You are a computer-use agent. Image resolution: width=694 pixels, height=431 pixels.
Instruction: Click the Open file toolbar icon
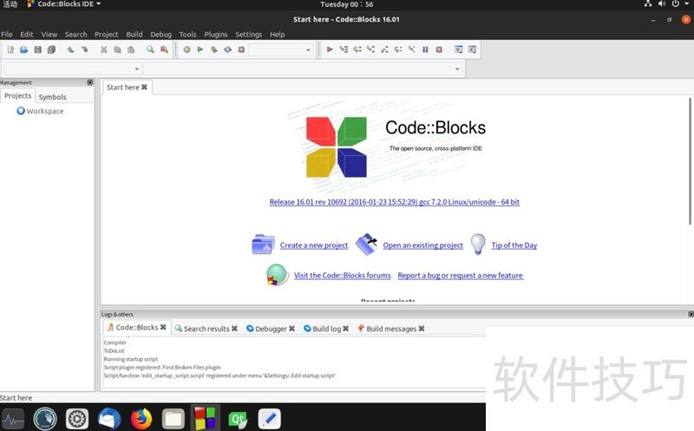[x=24, y=49]
